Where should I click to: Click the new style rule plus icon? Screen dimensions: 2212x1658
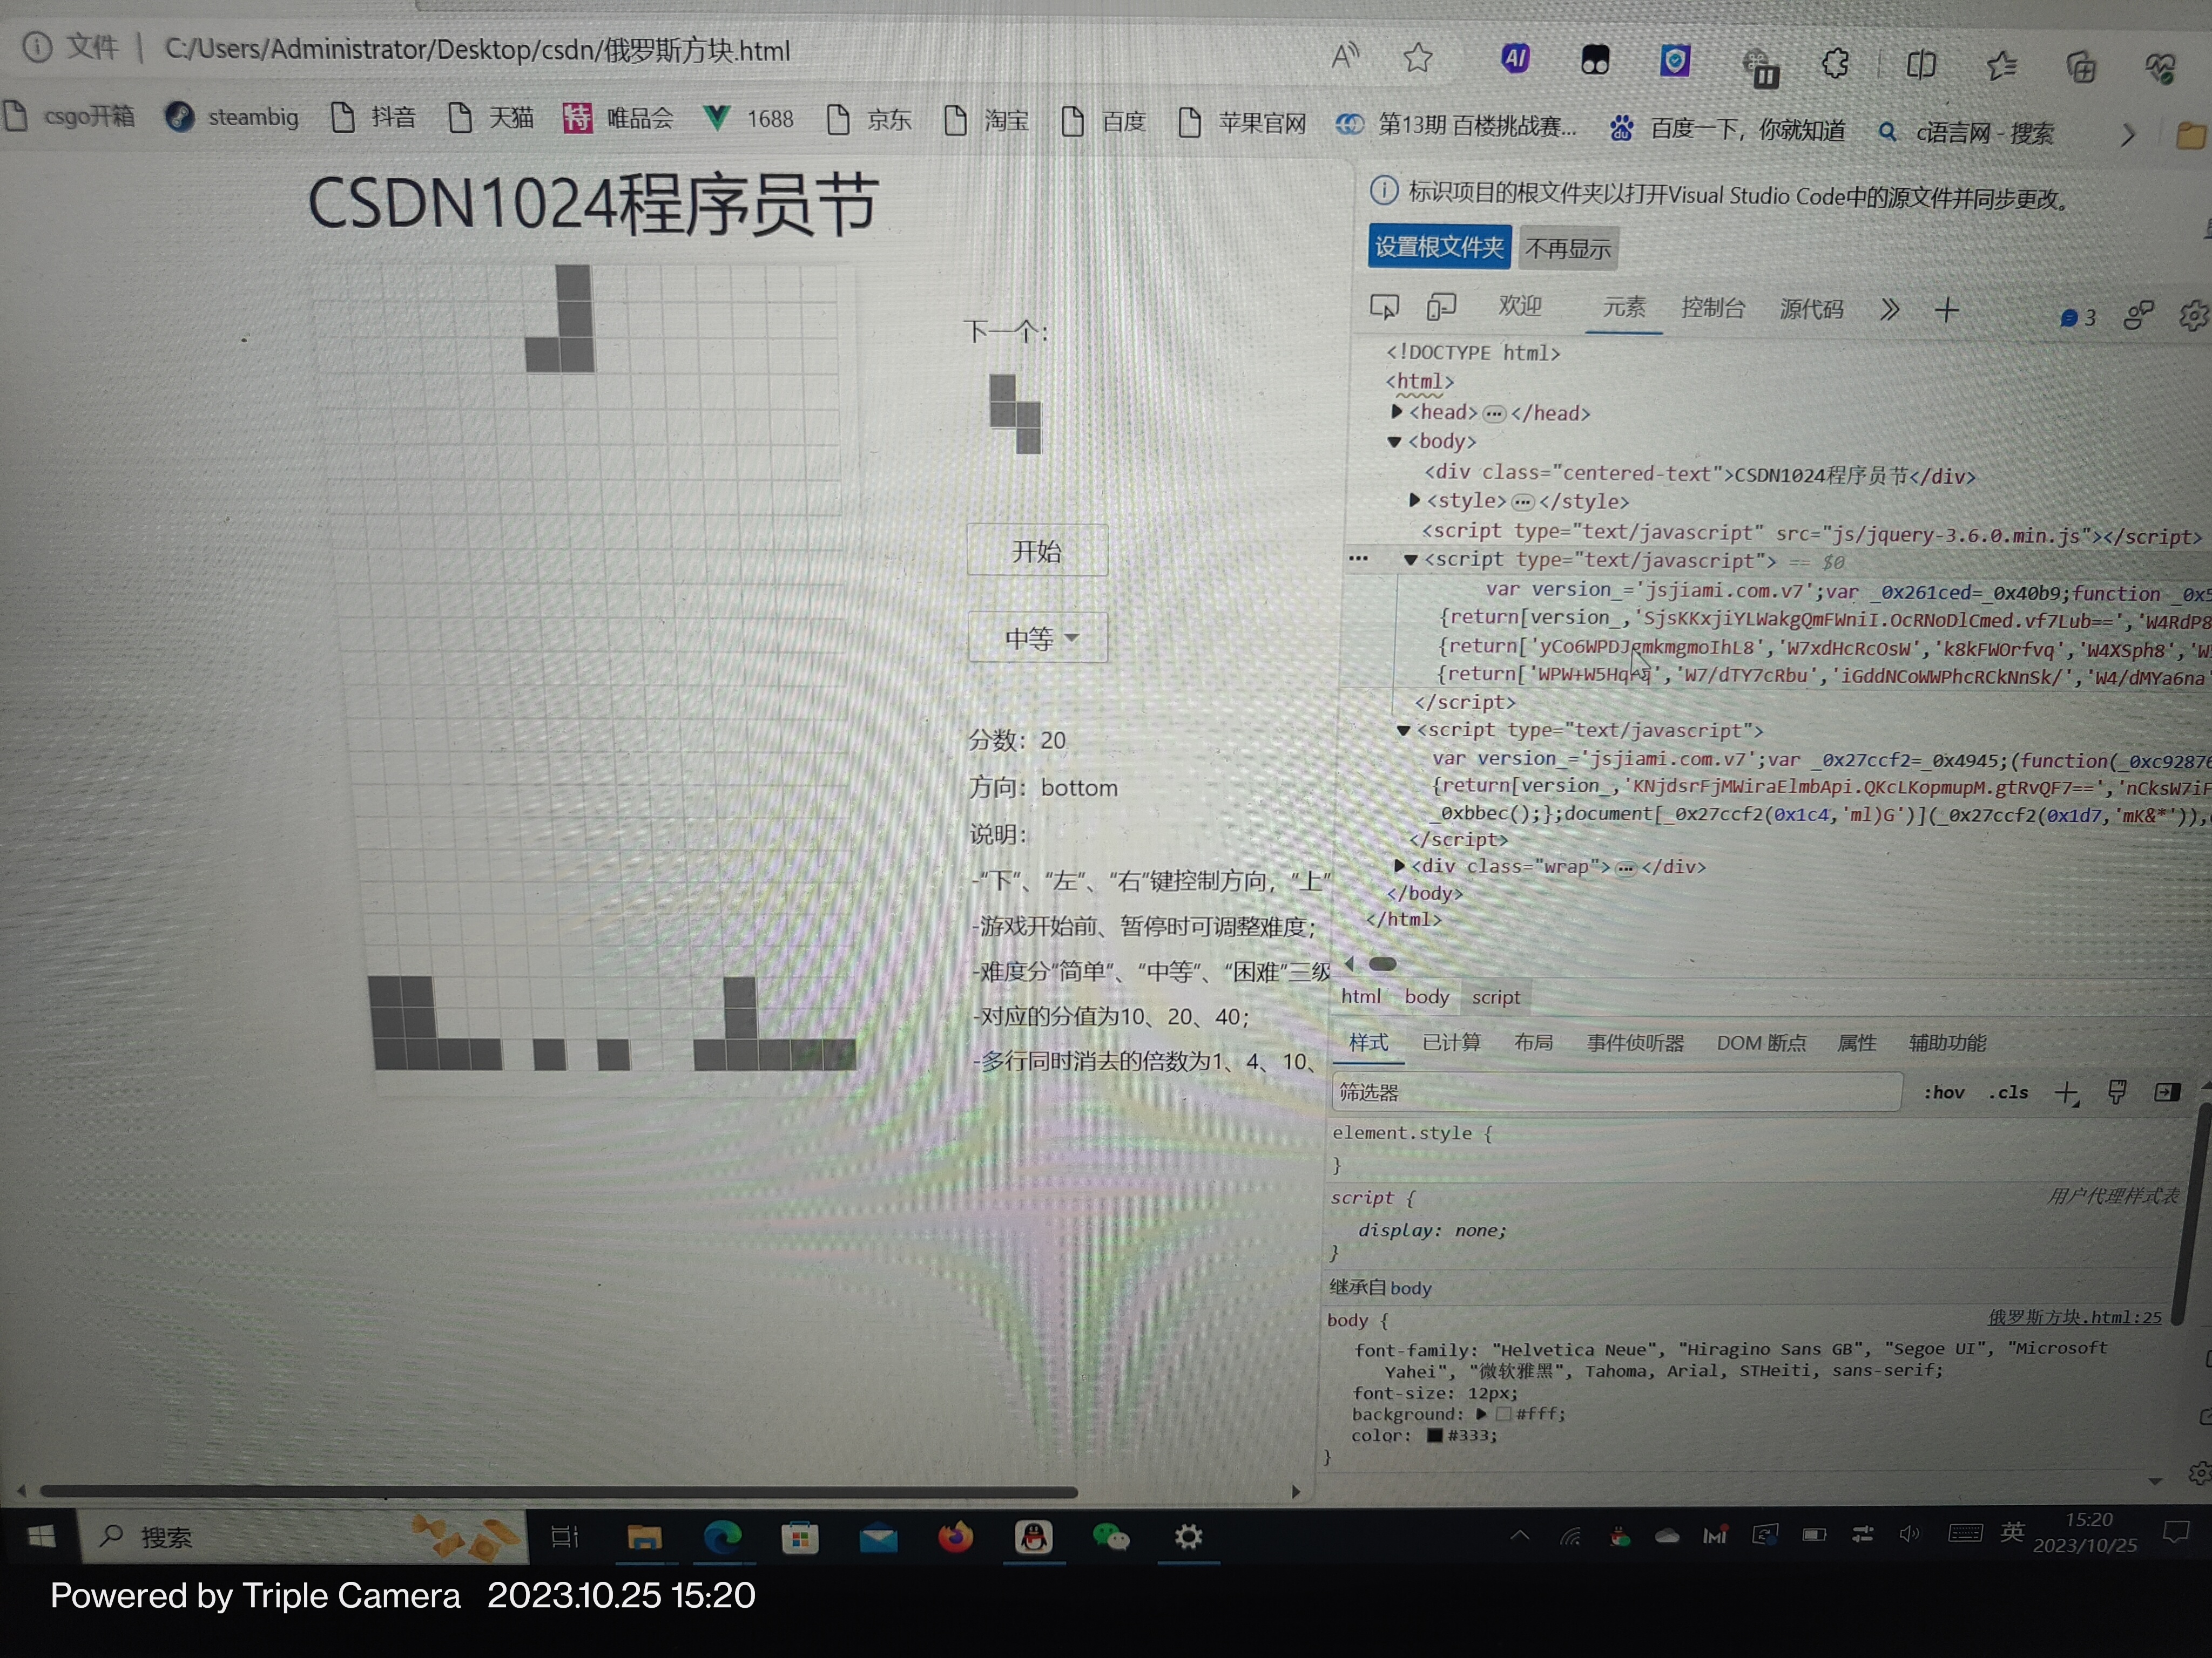[2065, 1093]
